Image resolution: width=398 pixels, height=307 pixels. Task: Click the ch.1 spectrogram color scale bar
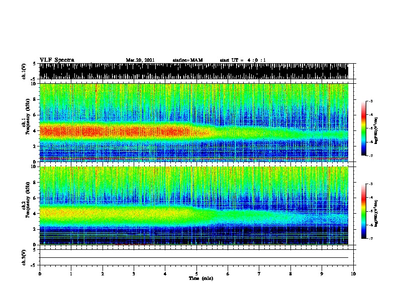(x=363, y=128)
